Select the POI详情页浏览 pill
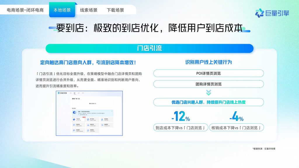 208,73
